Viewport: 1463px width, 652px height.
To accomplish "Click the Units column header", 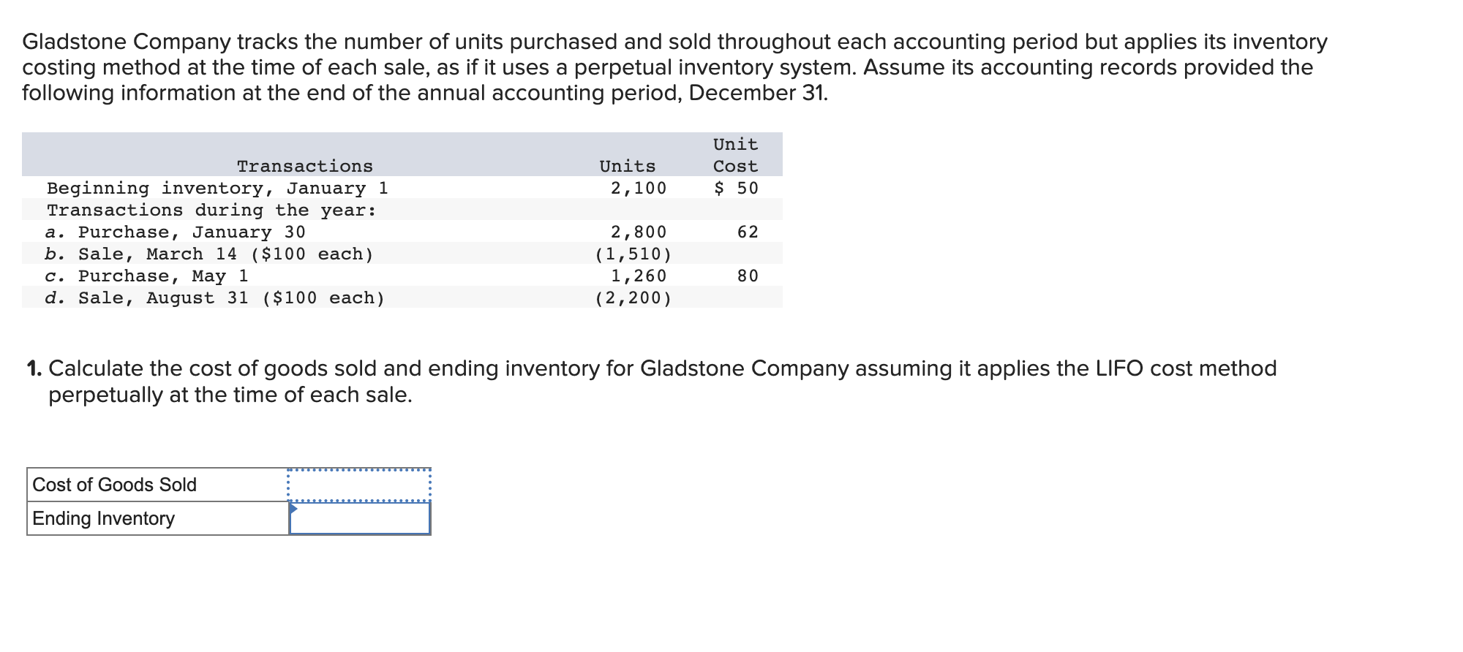I will point(628,167).
